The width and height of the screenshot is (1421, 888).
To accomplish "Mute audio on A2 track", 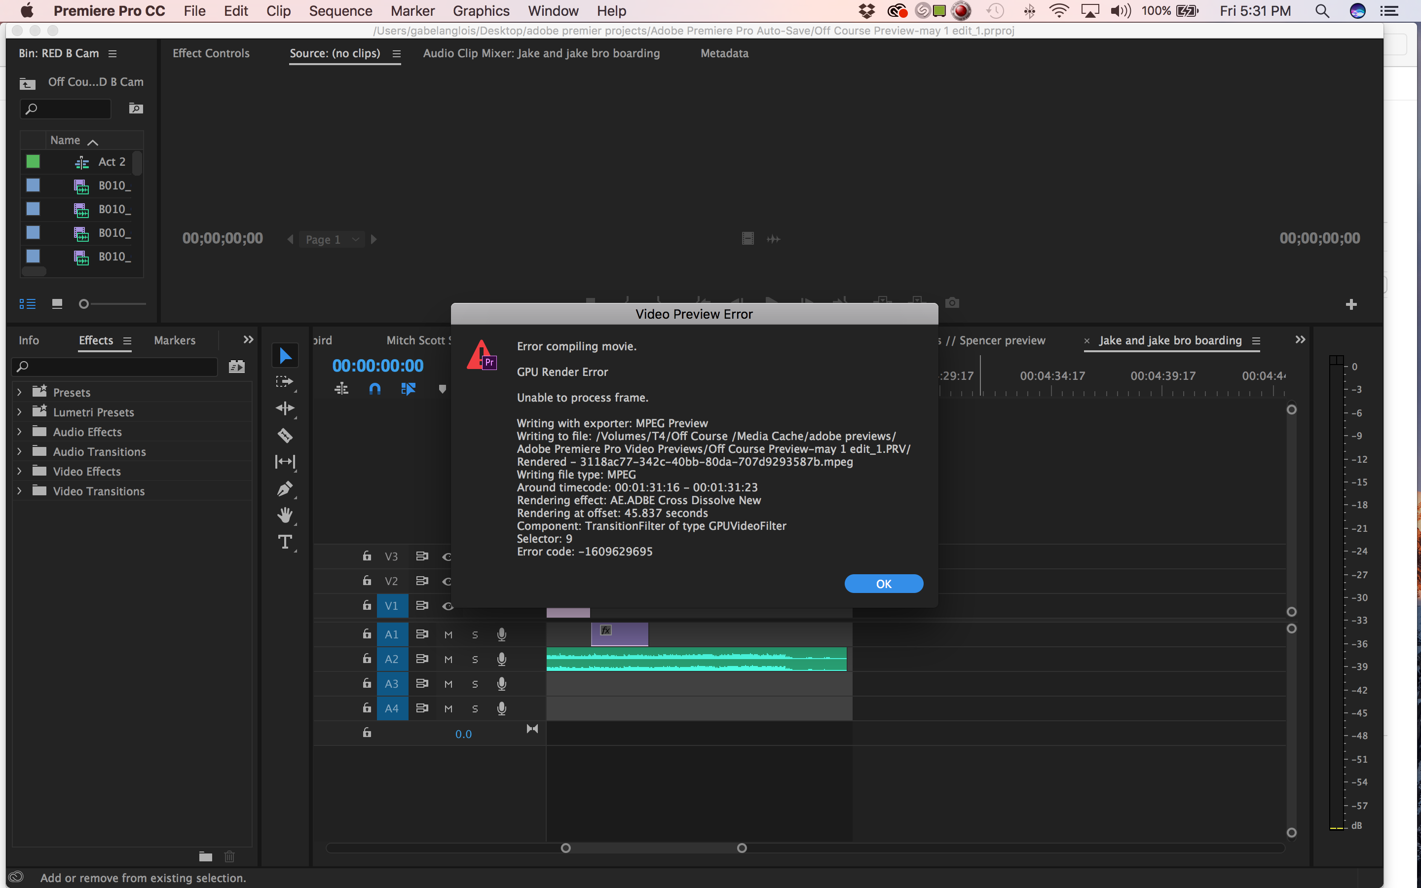I will pos(447,658).
